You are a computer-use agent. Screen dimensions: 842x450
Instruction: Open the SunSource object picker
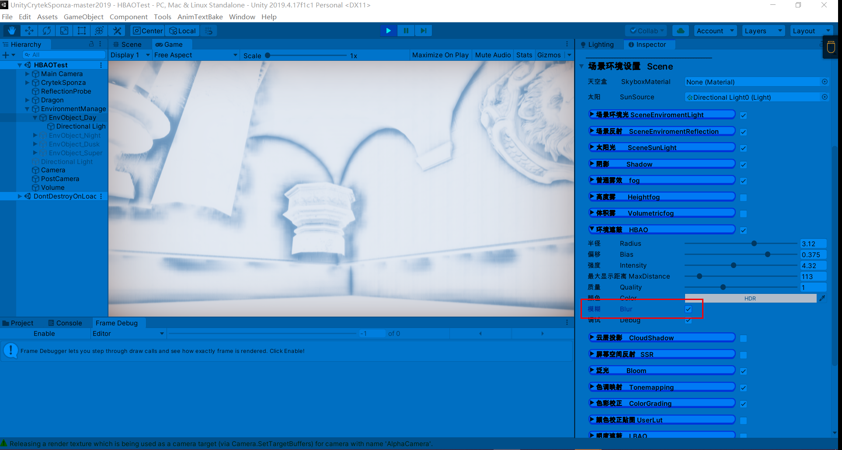(825, 97)
